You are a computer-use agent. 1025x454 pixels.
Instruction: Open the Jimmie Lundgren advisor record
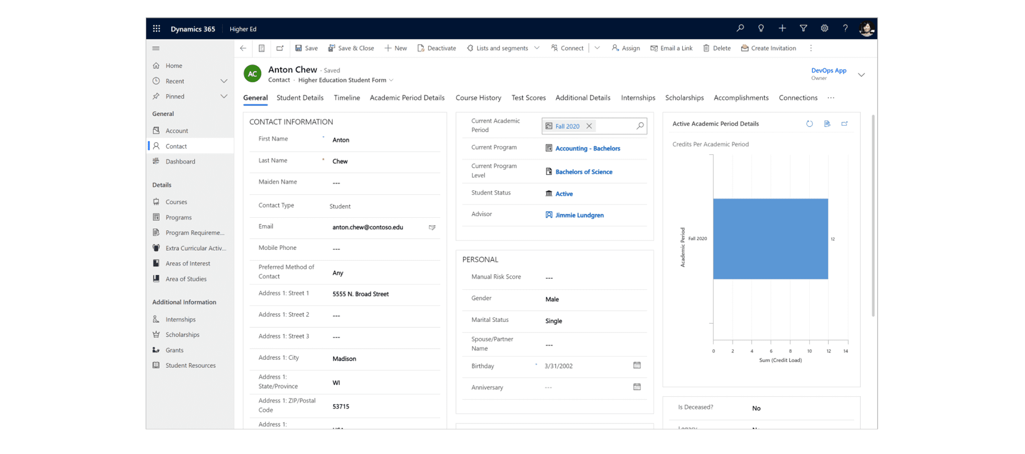579,215
